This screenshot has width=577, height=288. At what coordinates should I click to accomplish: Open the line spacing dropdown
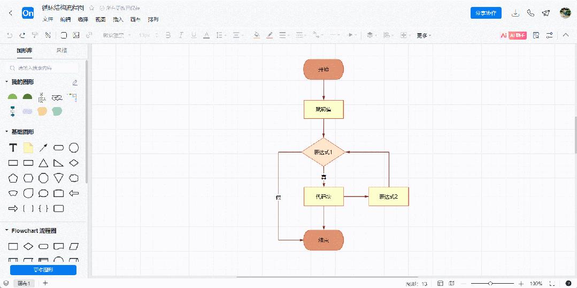tap(221, 35)
